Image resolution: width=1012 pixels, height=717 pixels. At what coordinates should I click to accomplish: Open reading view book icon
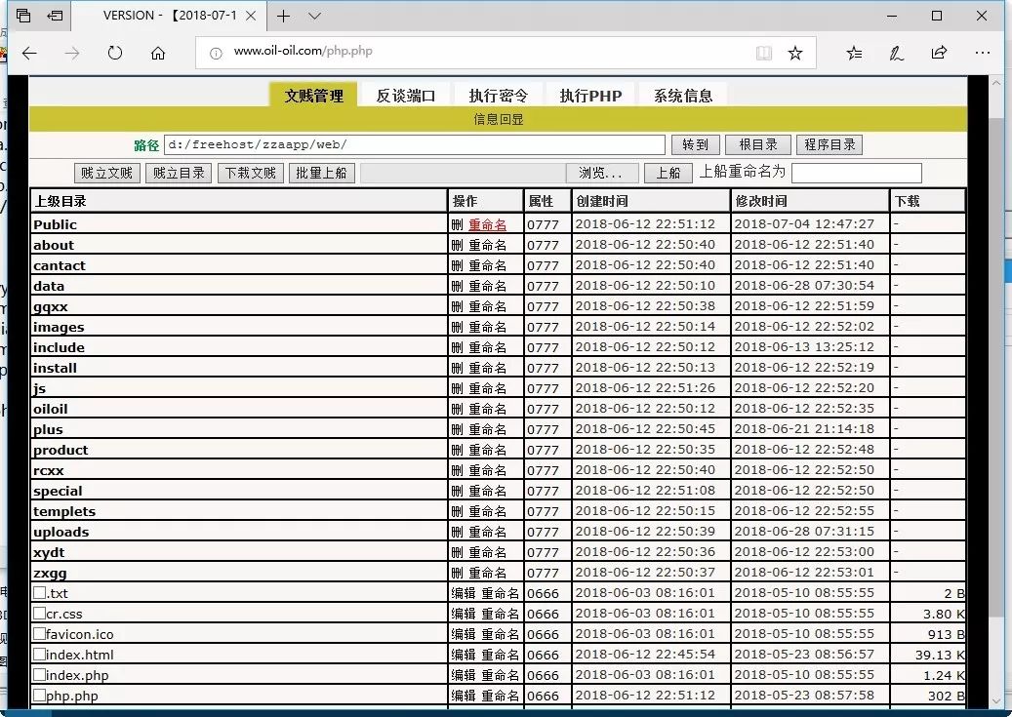(763, 53)
